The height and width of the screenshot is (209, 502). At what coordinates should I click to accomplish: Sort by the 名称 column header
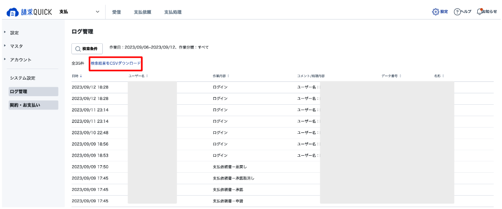pos(439,76)
